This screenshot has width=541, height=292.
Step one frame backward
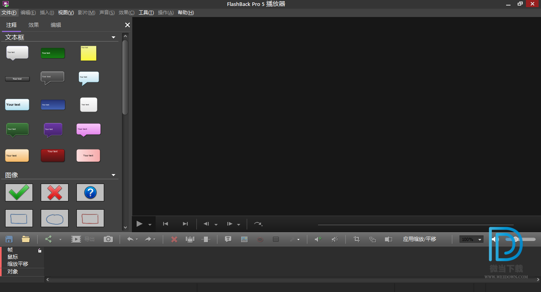(x=206, y=224)
